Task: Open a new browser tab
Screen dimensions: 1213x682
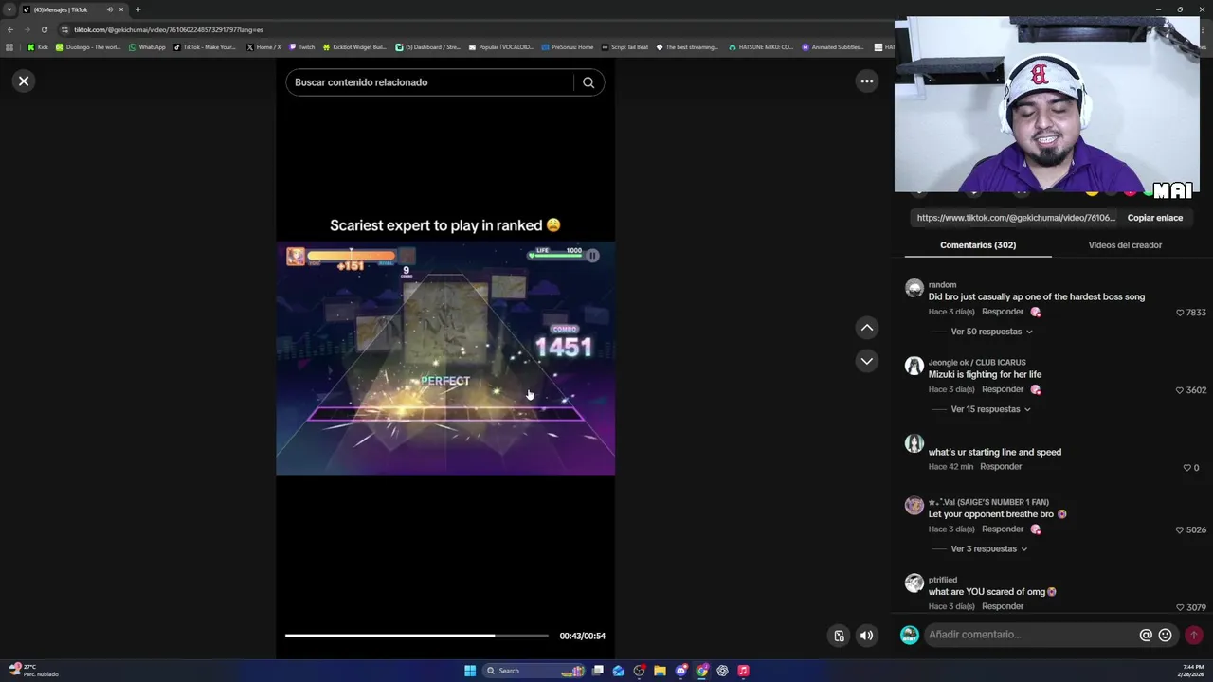Action: click(x=137, y=9)
